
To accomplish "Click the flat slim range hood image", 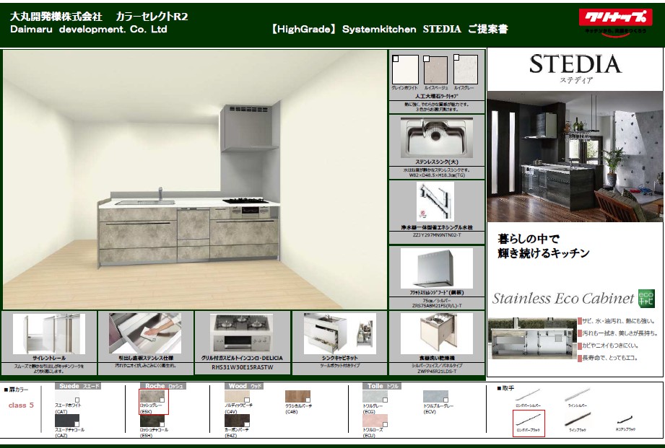I will pos(436,268).
